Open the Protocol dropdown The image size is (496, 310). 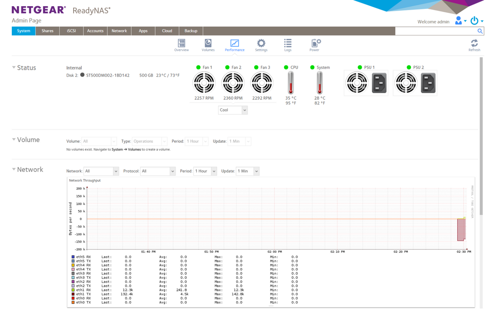[x=158, y=171]
